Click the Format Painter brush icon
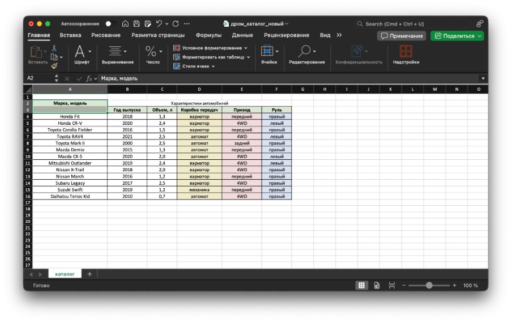Image resolution: width=512 pixels, height=322 pixels. tap(54, 66)
